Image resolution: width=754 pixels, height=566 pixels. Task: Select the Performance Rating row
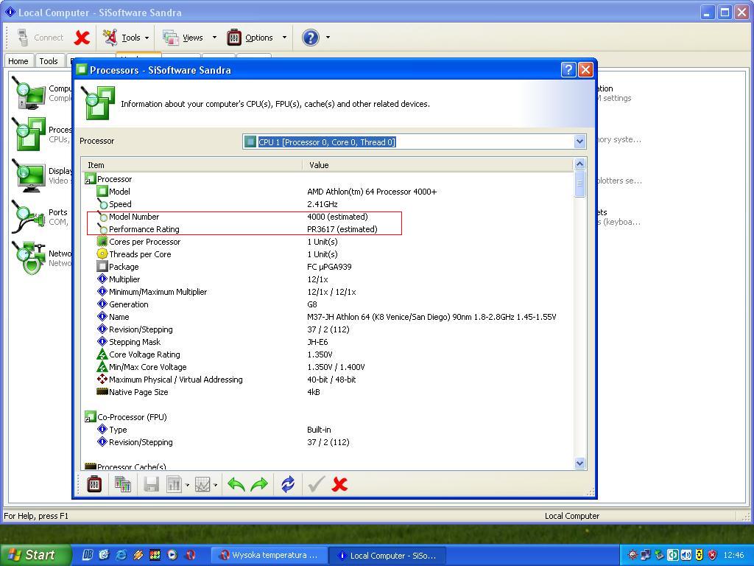pos(327,229)
